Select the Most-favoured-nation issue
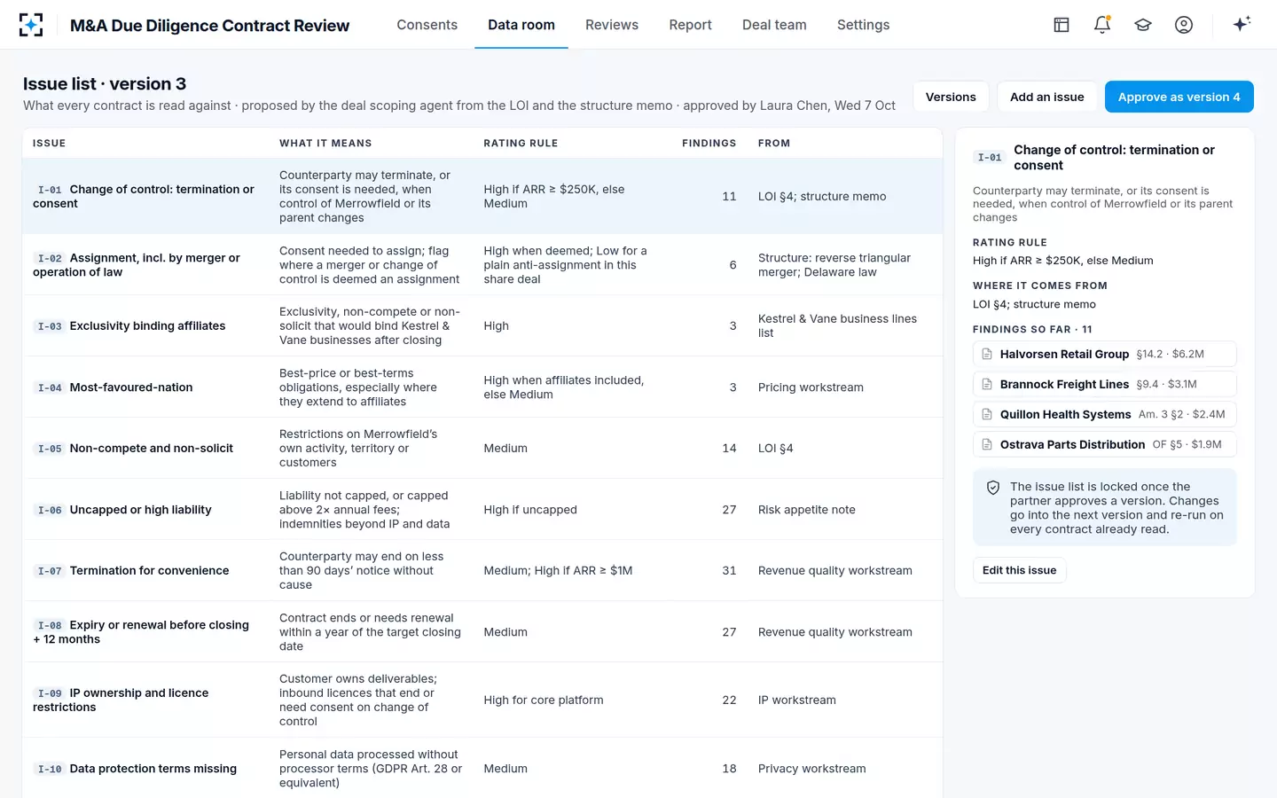This screenshot has width=1277, height=798. tap(482, 387)
